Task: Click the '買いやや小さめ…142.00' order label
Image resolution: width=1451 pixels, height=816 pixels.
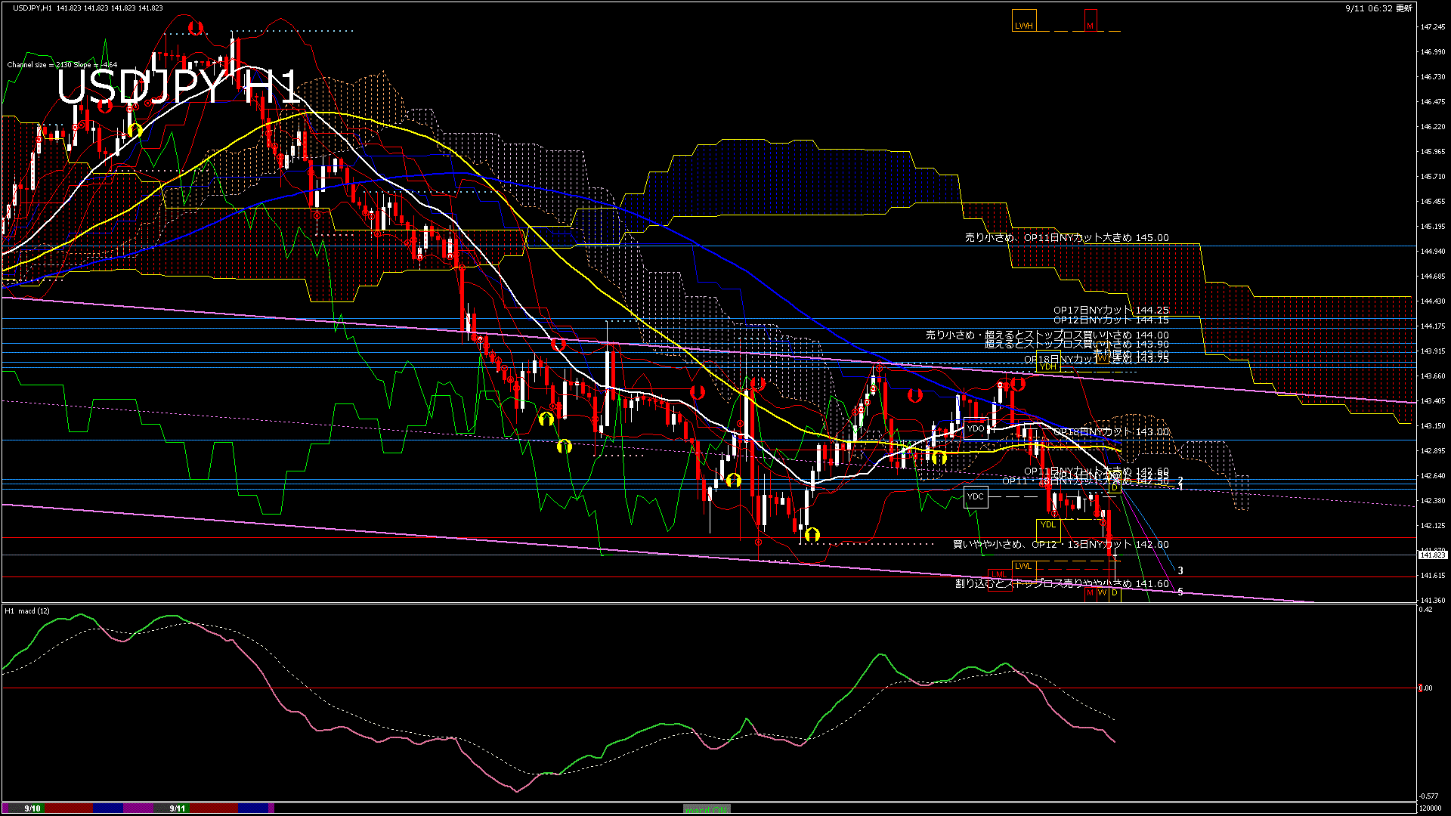Action: tap(1061, 545)
